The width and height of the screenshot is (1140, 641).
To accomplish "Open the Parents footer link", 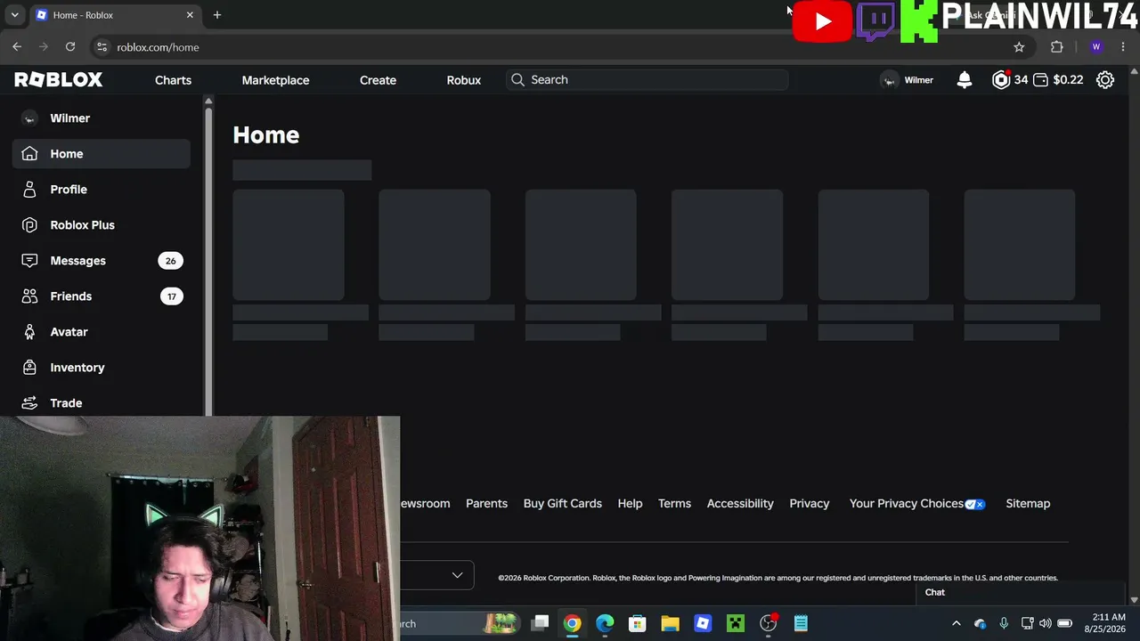I will (x=486, y=504).
